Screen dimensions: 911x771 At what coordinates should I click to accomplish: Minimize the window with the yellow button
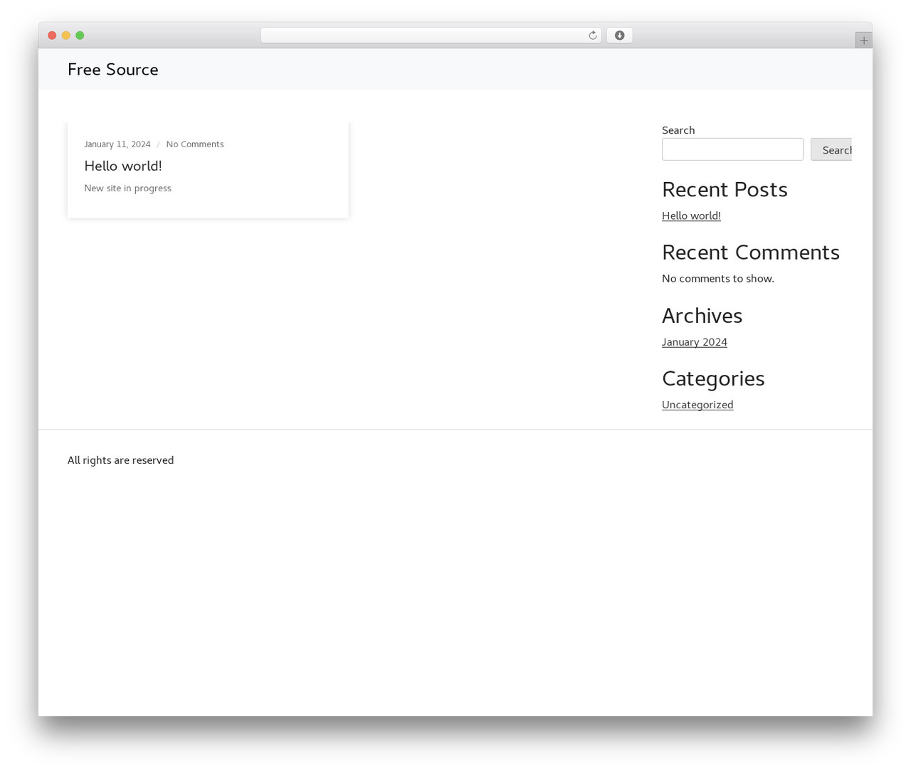(x=66, y=36)
